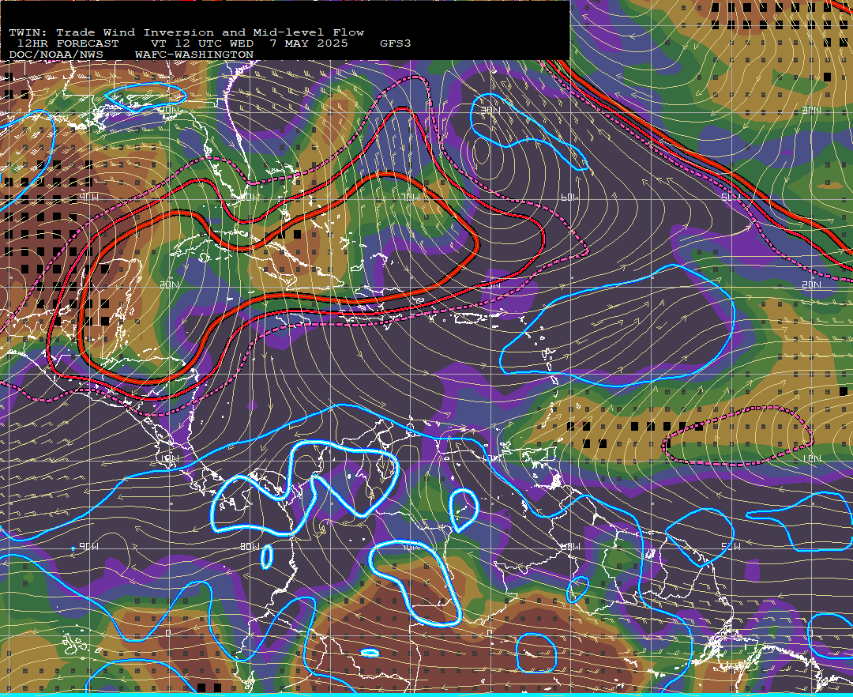Click the "WAFC-WASHINGTON" label
853x697 pixels.
click(x=194, y=55)
